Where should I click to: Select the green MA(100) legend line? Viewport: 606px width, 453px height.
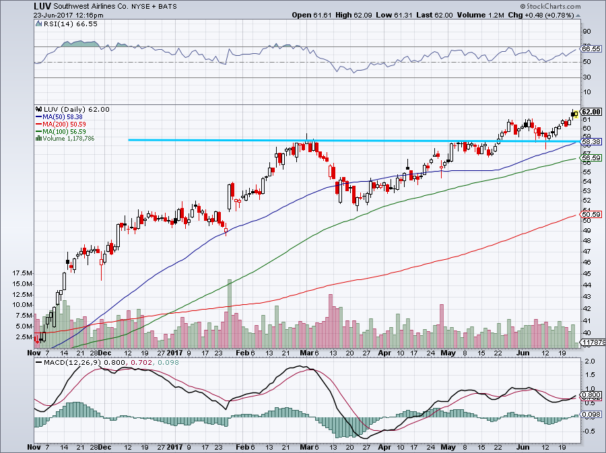pos(38,131)
